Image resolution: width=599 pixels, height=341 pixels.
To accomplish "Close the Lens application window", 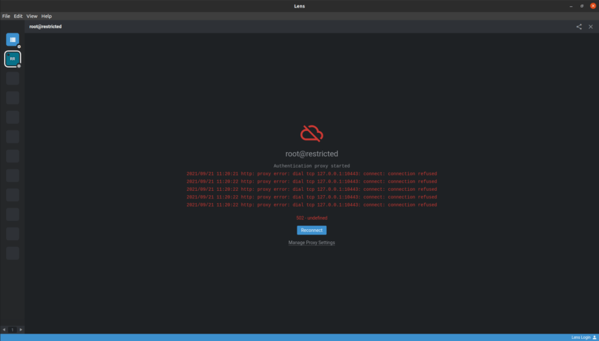I will coord(593,6).
